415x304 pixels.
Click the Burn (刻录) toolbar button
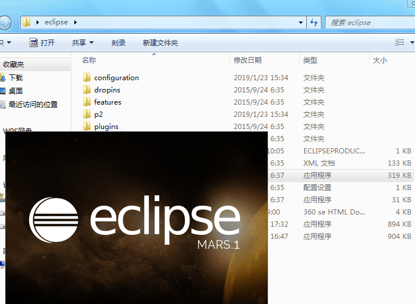[x=119, y=42]
